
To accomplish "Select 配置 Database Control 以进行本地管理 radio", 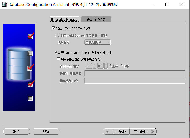I will pos(56,53).
